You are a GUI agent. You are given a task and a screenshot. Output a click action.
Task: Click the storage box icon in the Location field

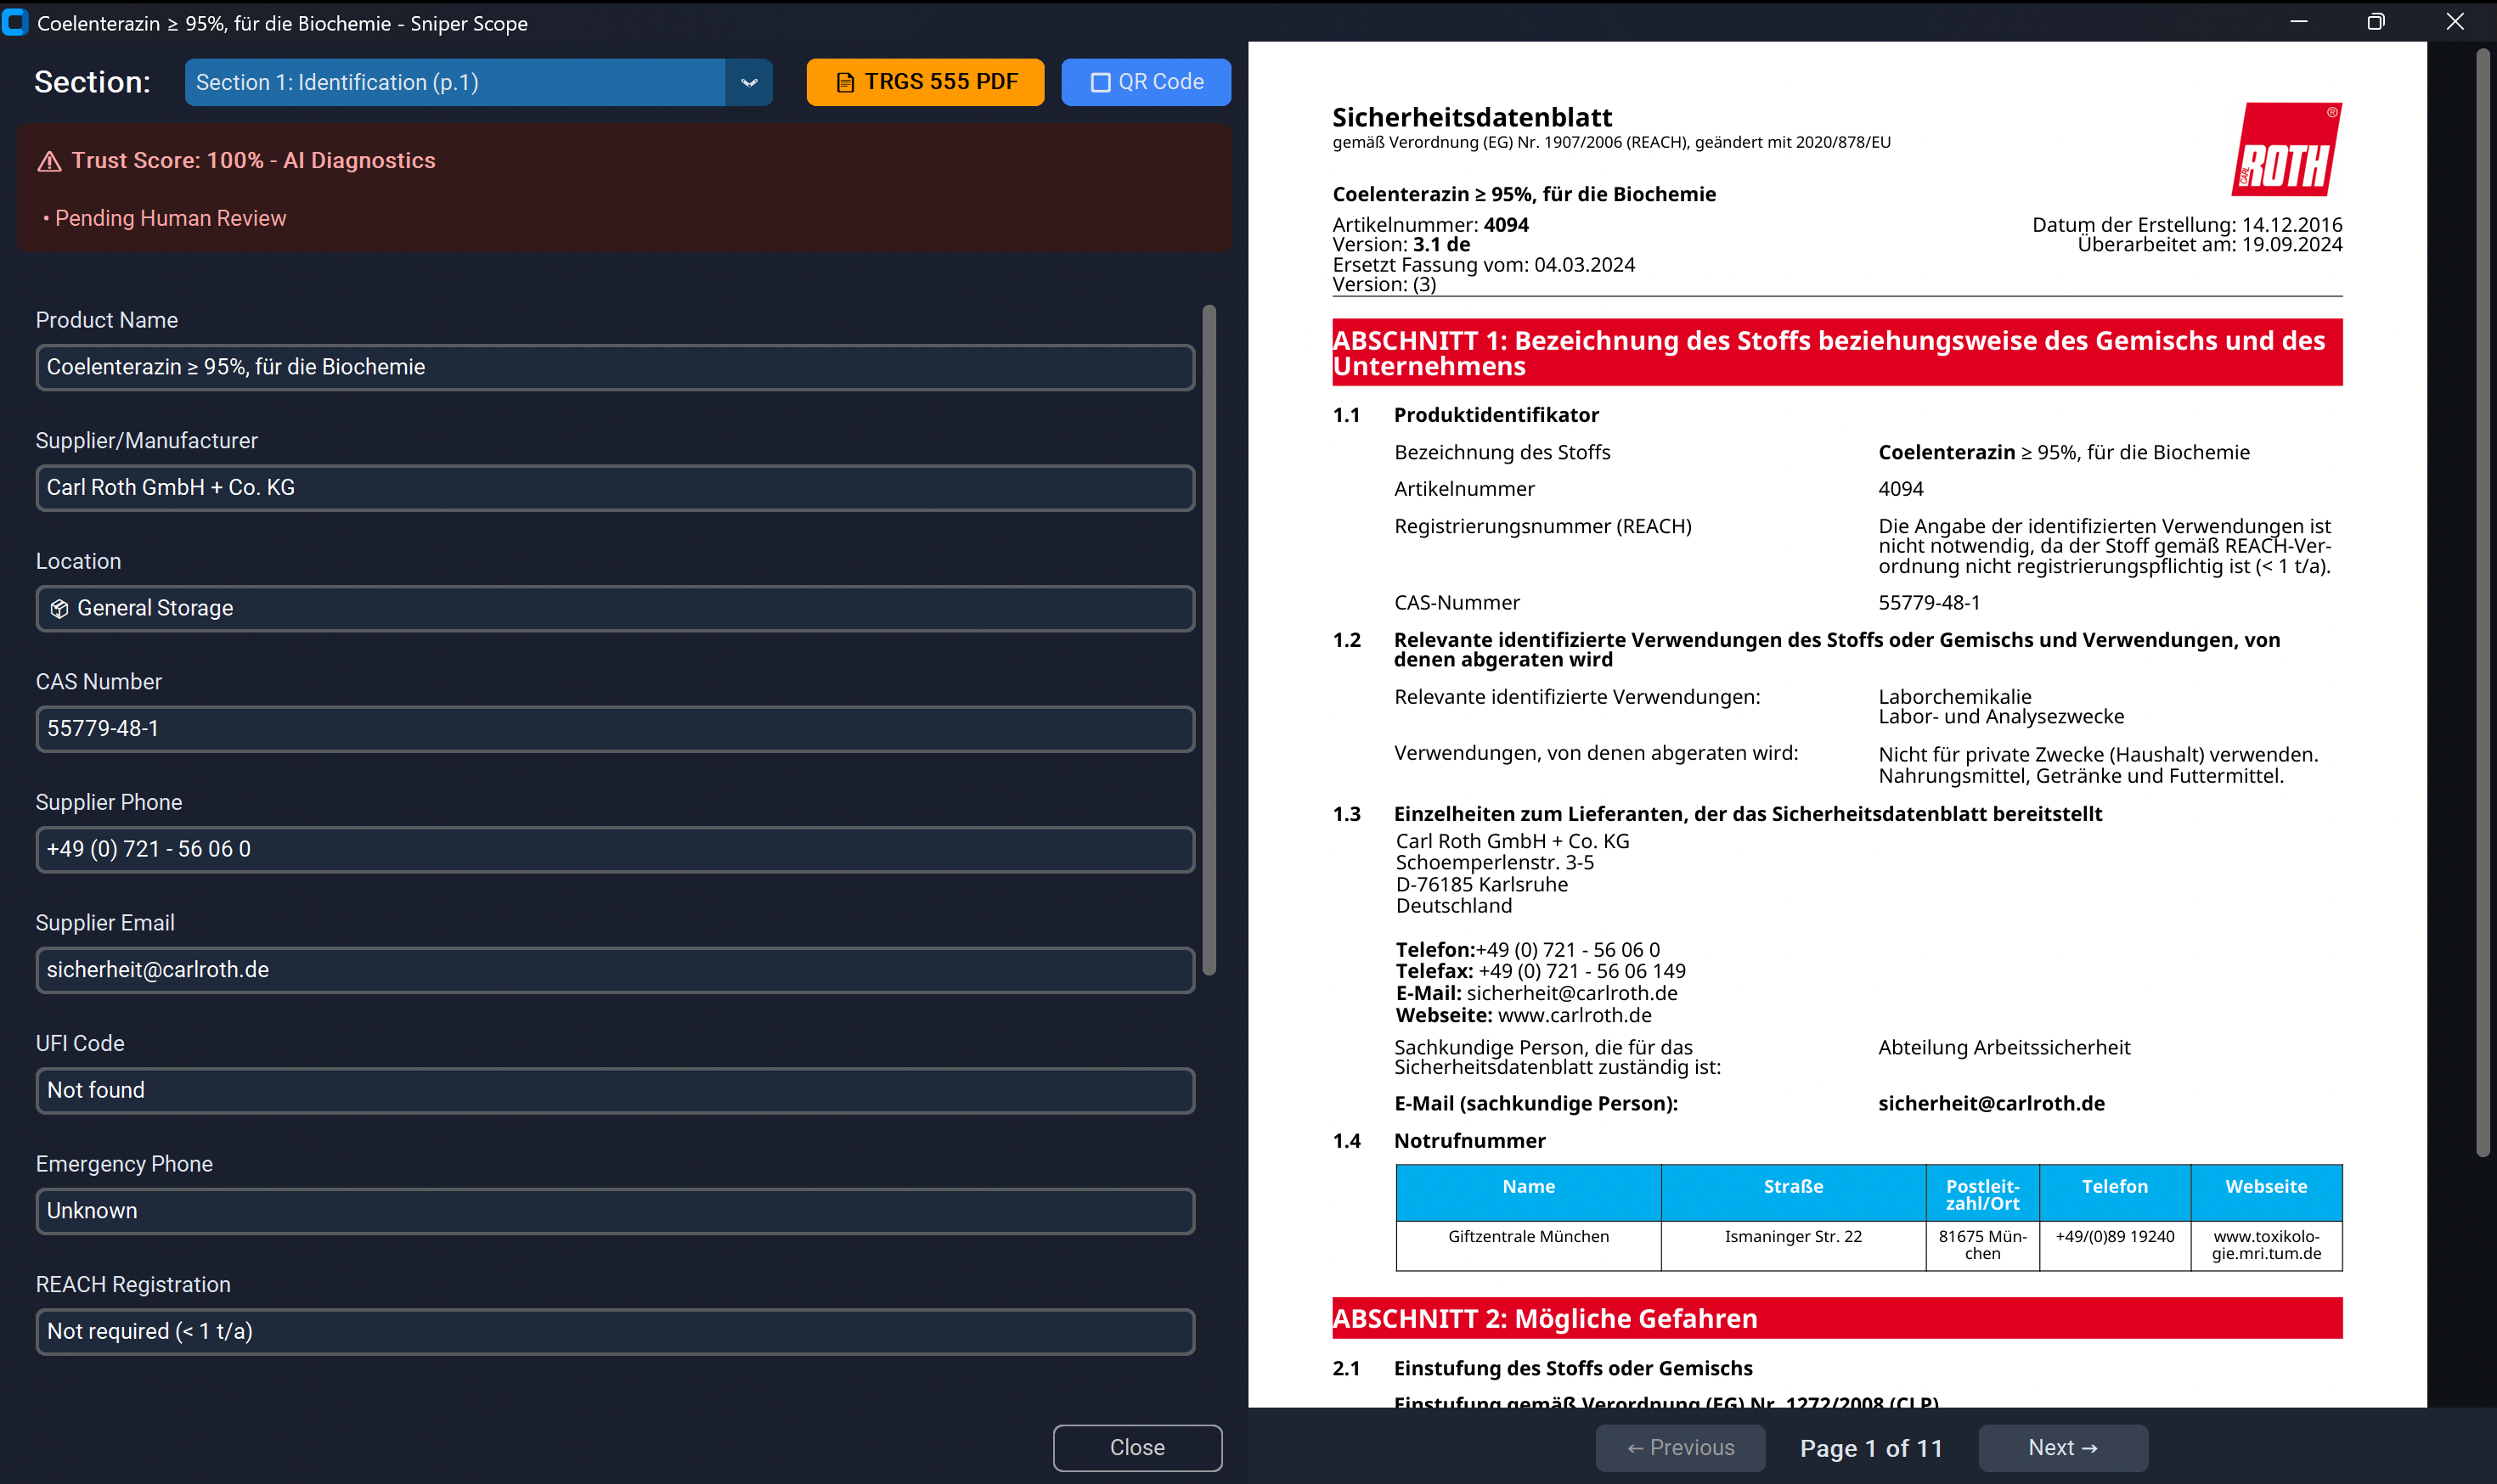click(60, 608)
